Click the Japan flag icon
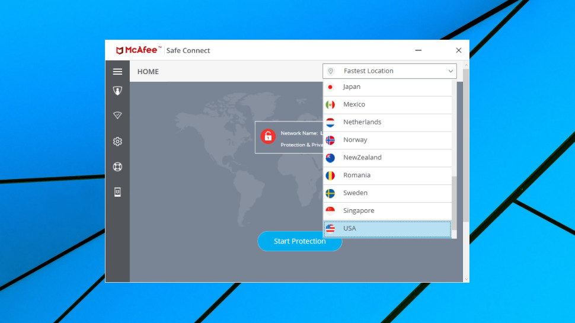Viewport: 575px width, 323px height. 330,87
